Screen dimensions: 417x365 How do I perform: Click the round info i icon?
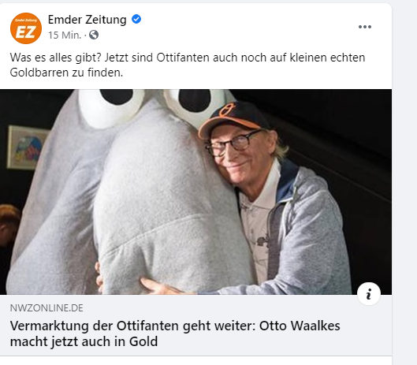(x=369, y=294)
